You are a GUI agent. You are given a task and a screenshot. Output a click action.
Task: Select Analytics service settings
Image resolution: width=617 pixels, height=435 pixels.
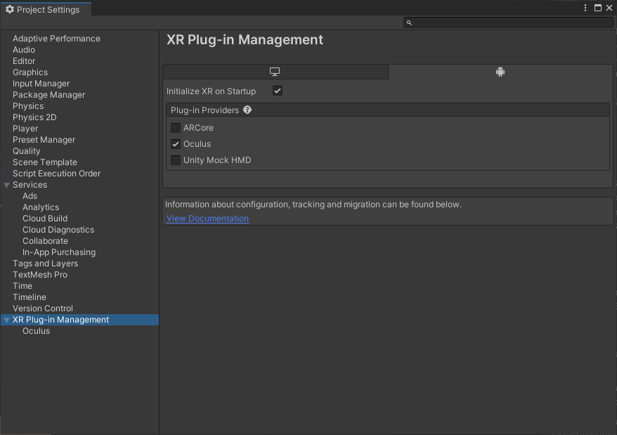click(41, 207)
